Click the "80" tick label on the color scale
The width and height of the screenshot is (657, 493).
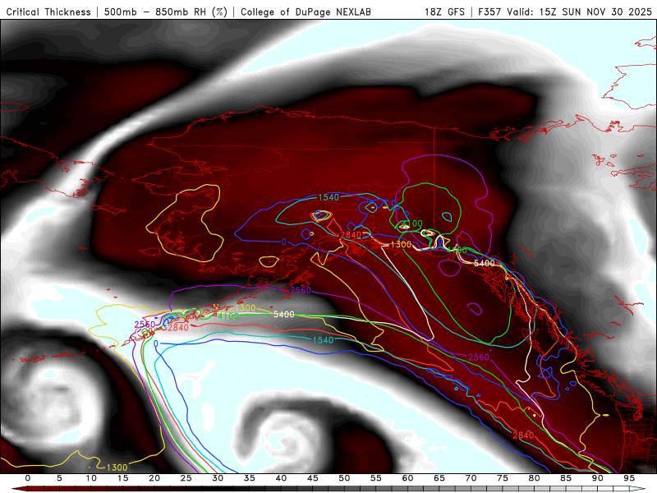click(535, 478)
